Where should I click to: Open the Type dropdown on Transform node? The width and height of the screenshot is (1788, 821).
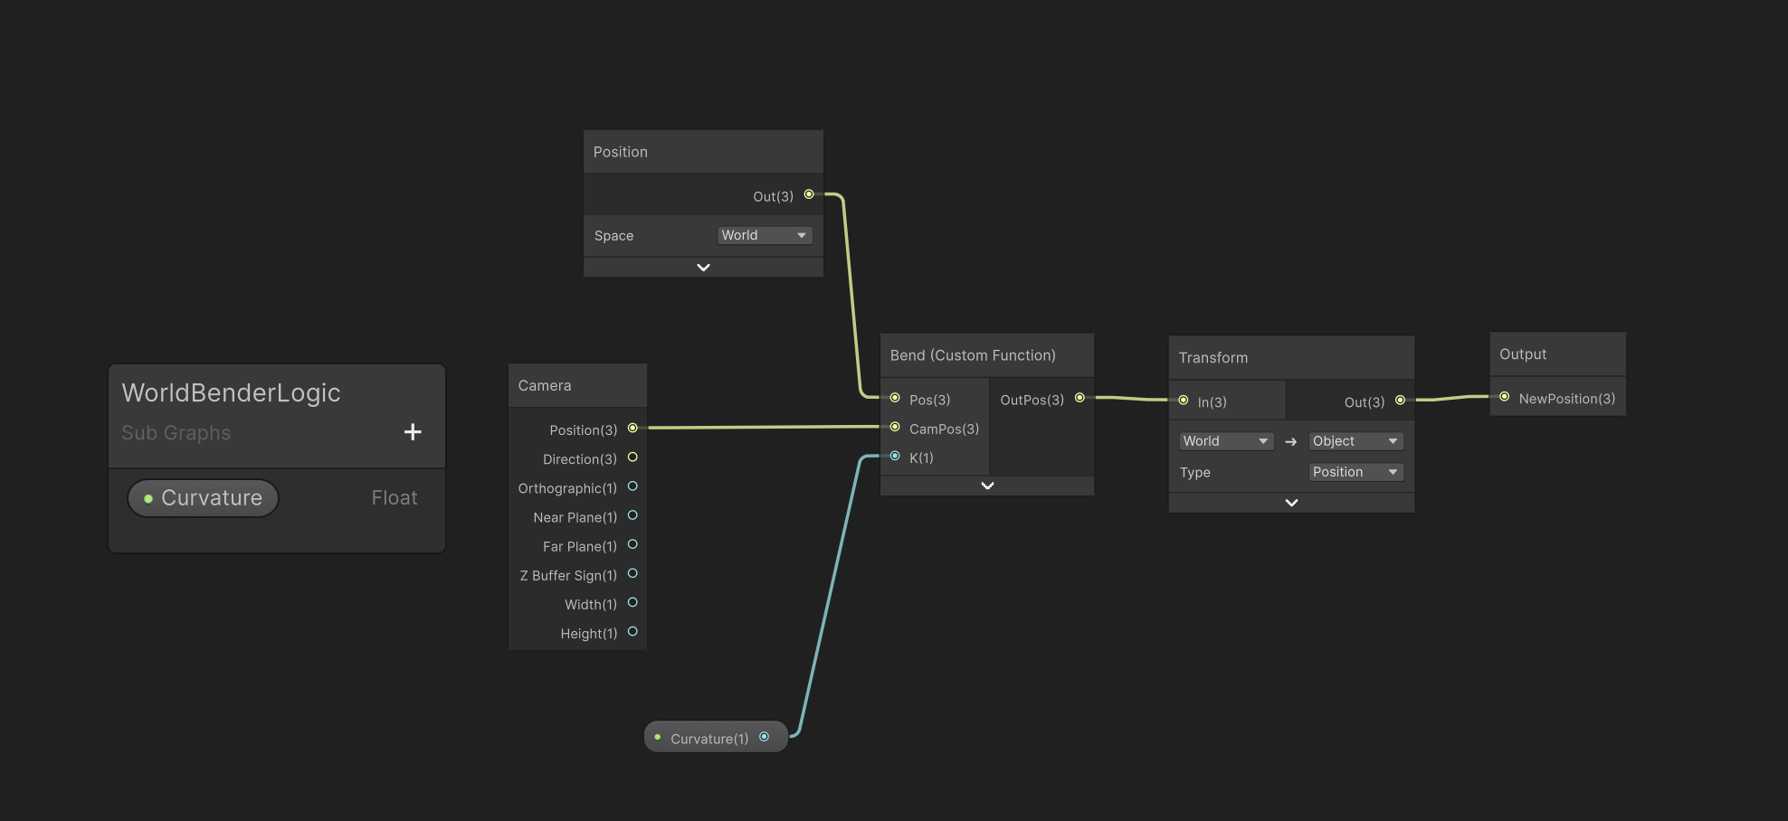pyautogui.click(x=1355, y=471)
